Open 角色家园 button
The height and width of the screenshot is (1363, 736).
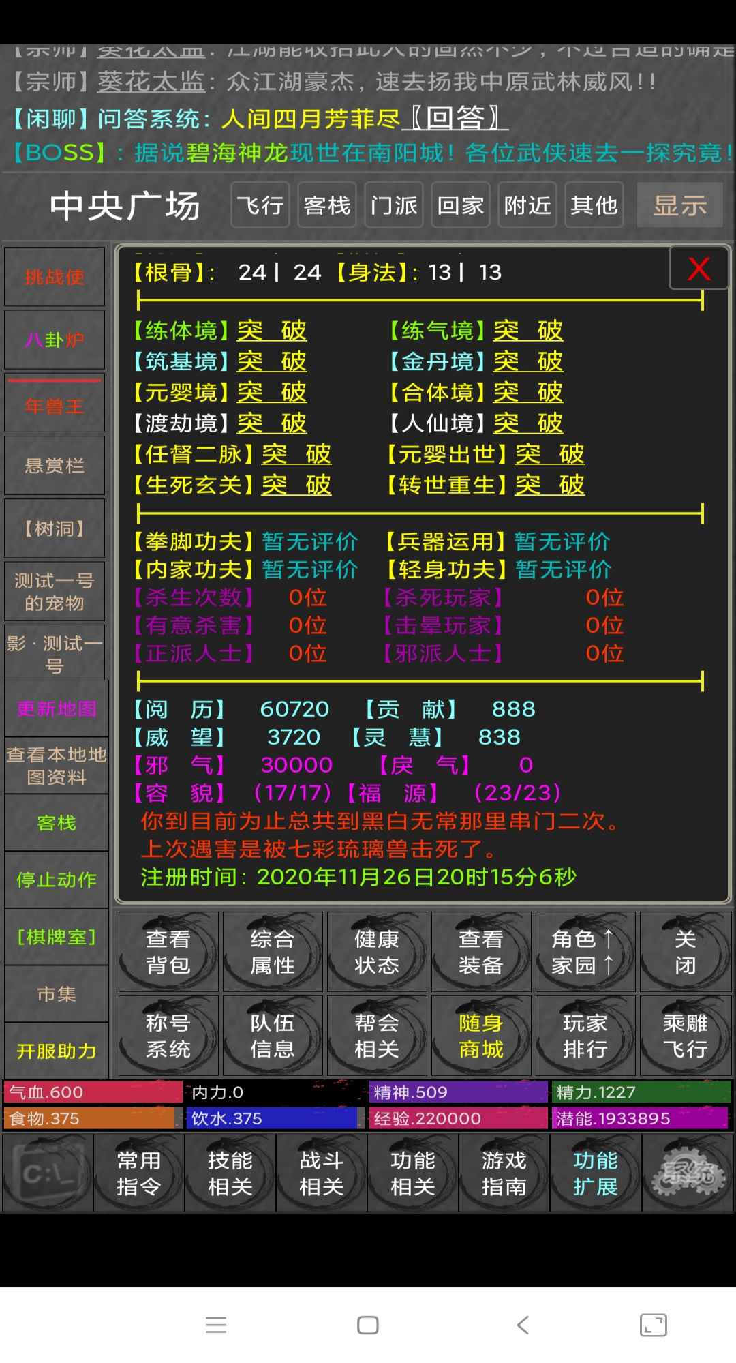pyautogui.click(x=585, y=952)
